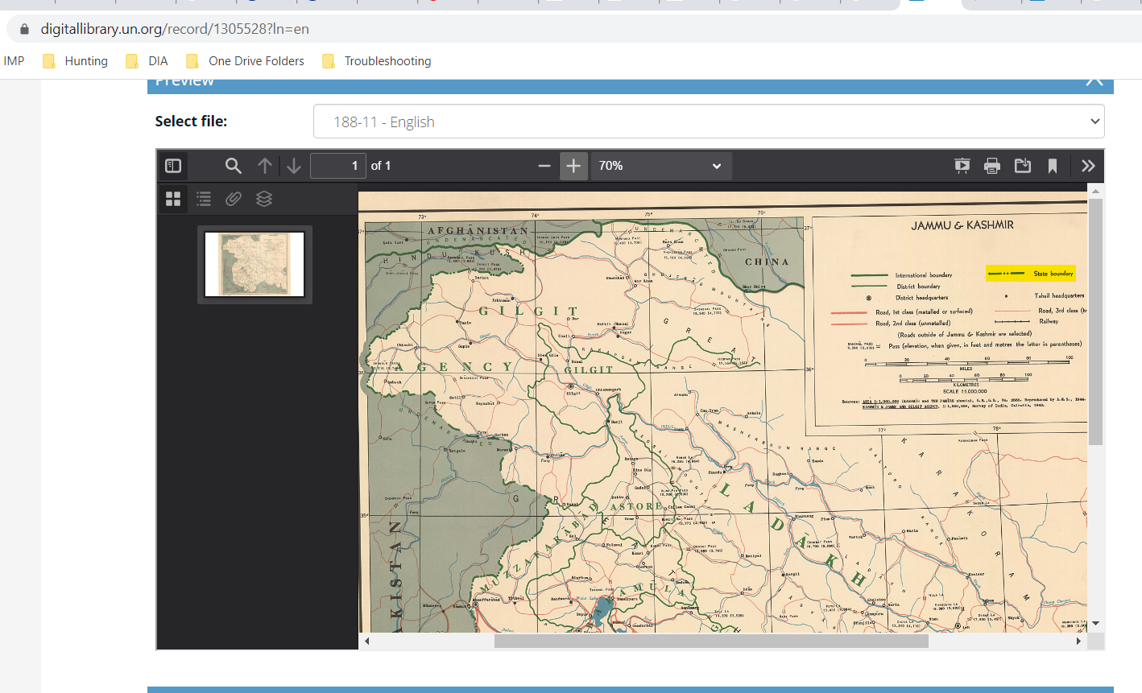Open the secondary tools double-chevron menu
1142x693 pixels.
tap(1088, 166)
